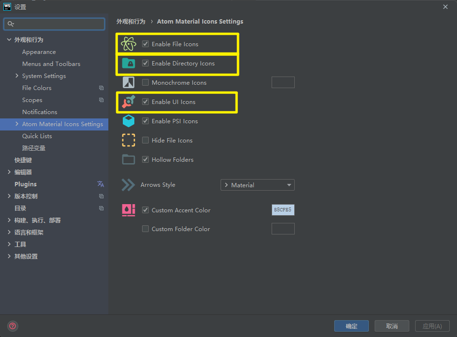This screenshot has height=337, width=457.
Task: Toggle Custom Accent Color checkbox
Action: click(x=145, y=210)
